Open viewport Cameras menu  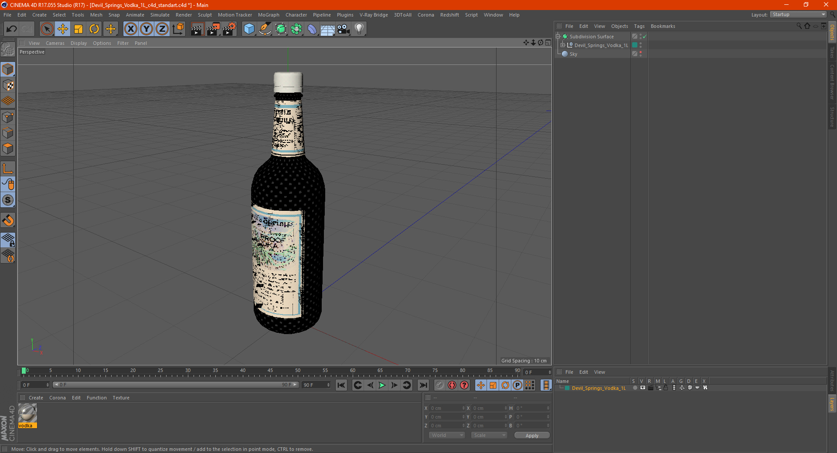(55, 43)
